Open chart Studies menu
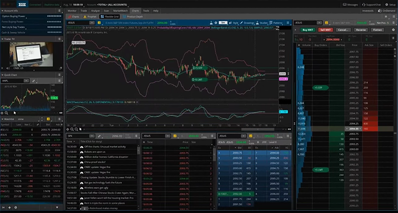This screenshot has width=398, height=213. click(x=262, y=23)
